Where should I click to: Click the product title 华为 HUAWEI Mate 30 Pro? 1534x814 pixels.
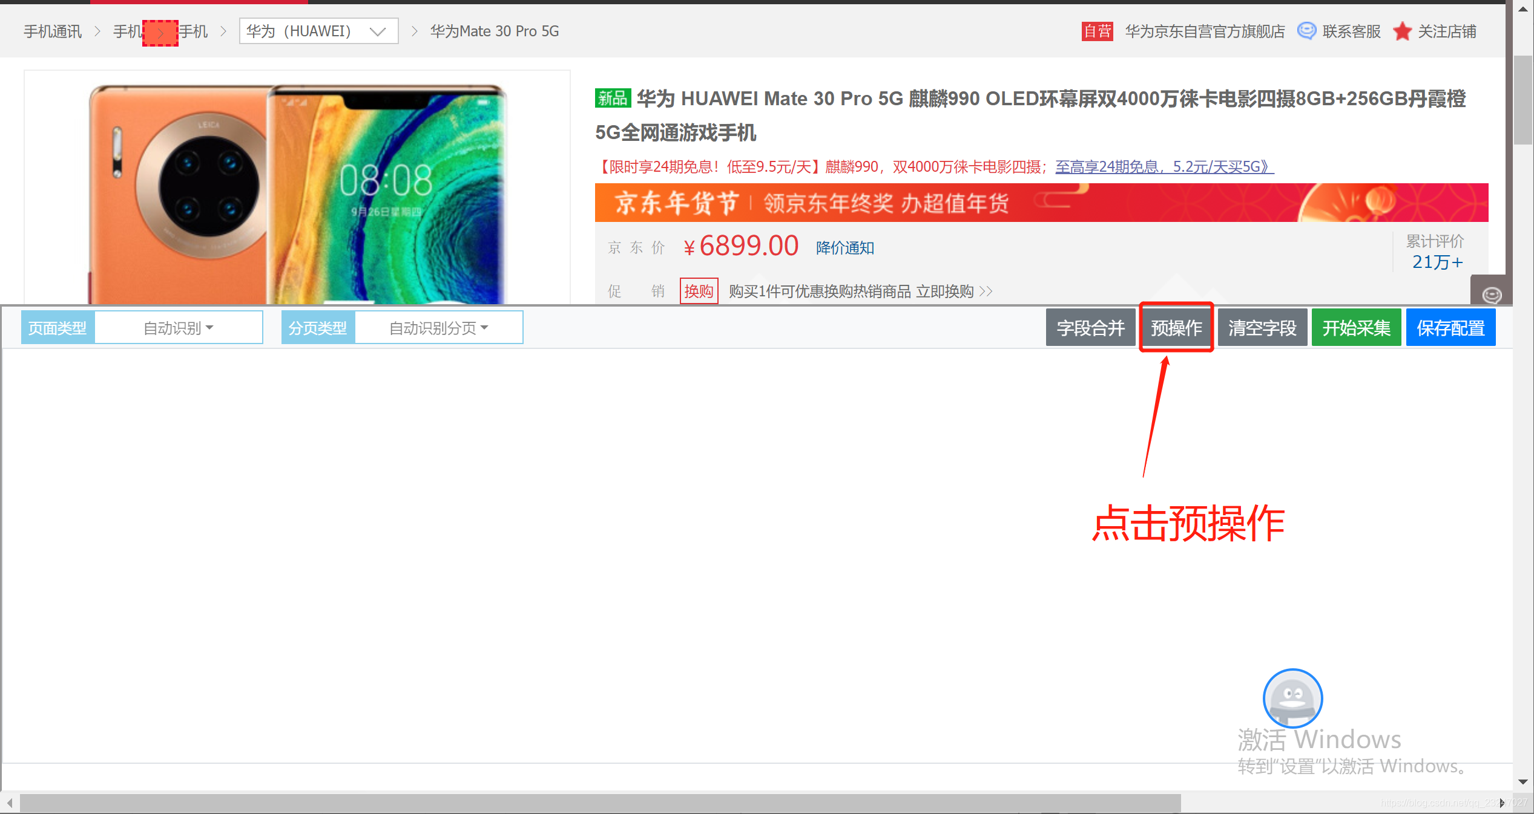pyautogui.click(x=1030, y=115)
